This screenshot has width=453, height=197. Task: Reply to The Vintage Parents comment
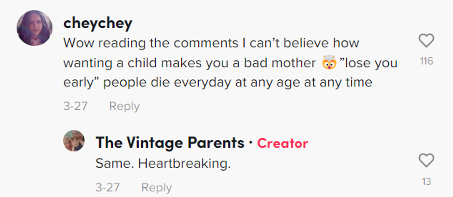click(x=156, y=187)
